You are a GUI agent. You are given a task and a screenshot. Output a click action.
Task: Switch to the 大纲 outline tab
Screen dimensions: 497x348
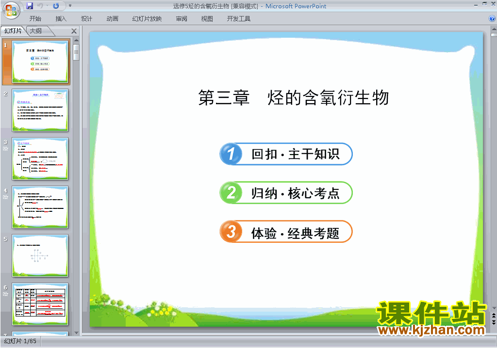click(36, 31)
